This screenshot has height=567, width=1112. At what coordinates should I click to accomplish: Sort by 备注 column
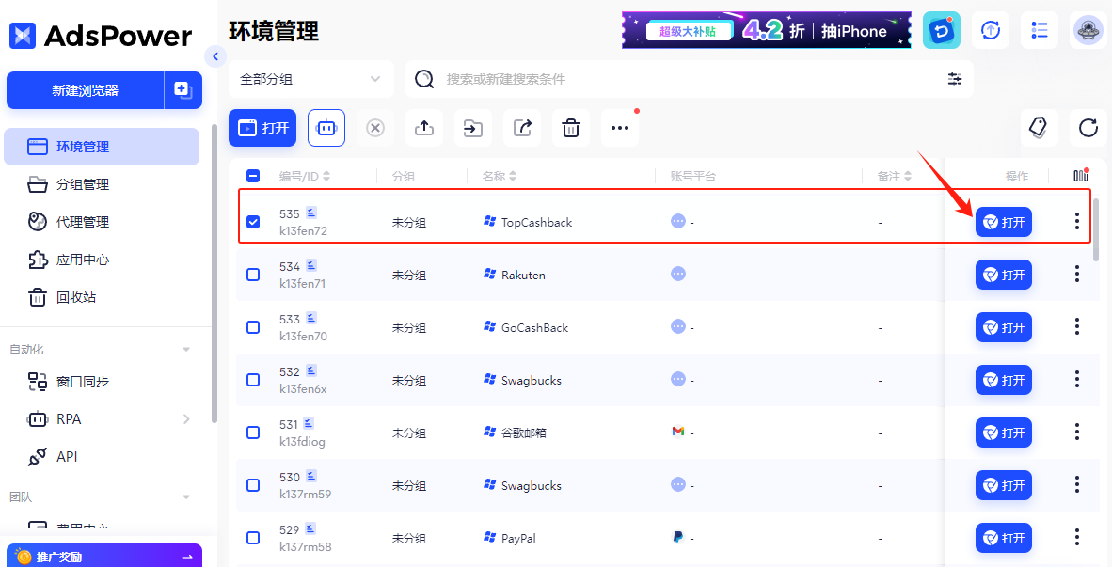[x=908, y=177]
